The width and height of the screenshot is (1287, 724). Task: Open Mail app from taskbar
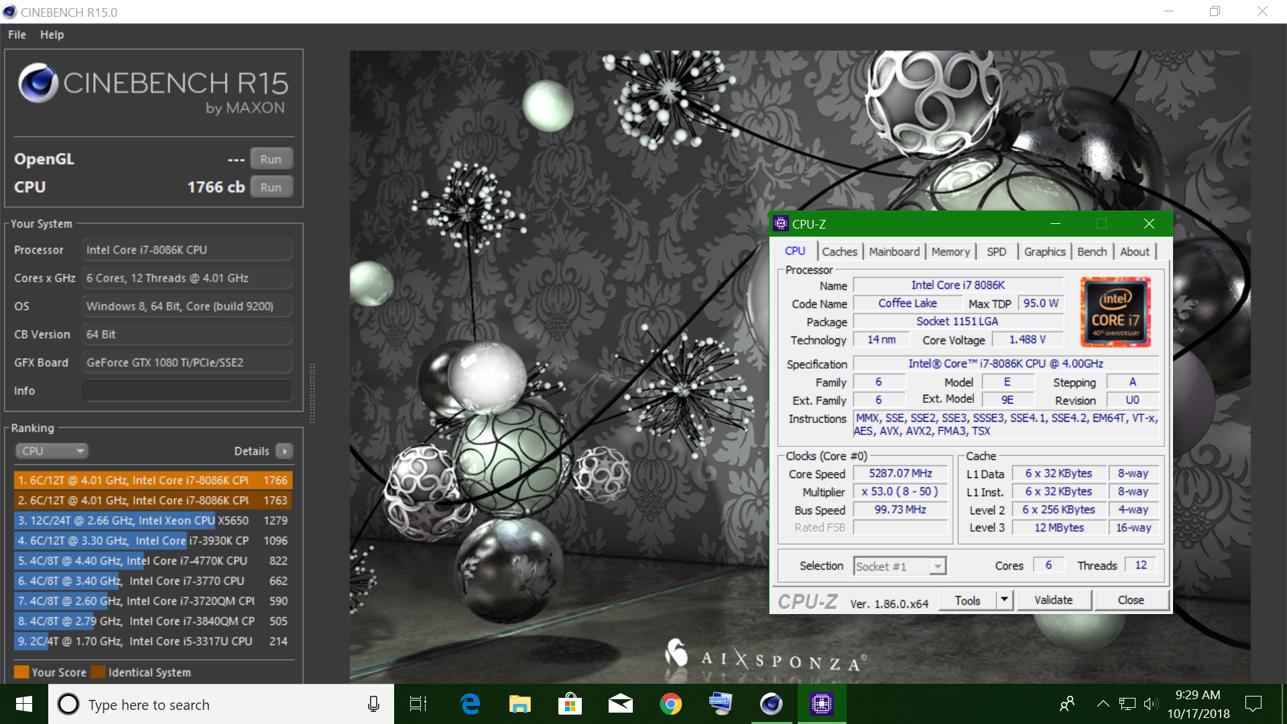click(x=620, y=704)
